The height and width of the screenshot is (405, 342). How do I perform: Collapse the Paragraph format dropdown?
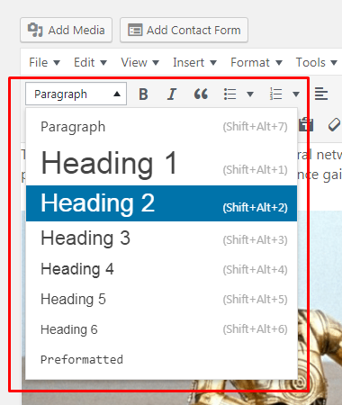point(76,94)
